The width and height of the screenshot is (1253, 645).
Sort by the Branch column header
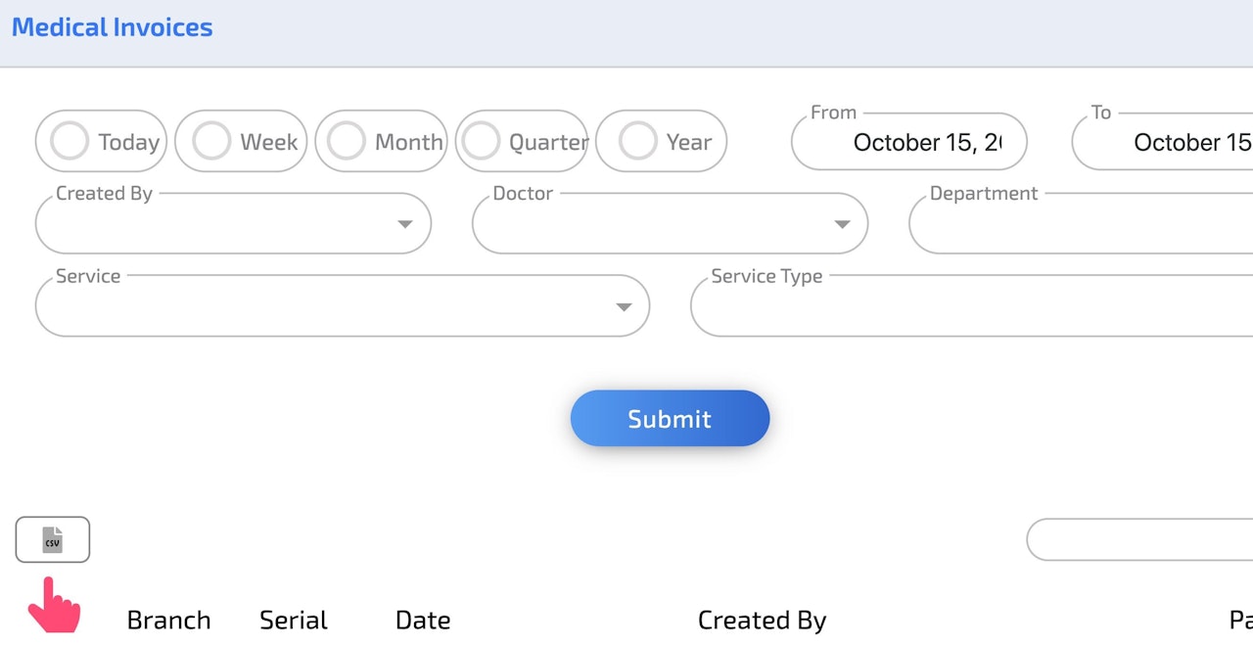(168, 621)
